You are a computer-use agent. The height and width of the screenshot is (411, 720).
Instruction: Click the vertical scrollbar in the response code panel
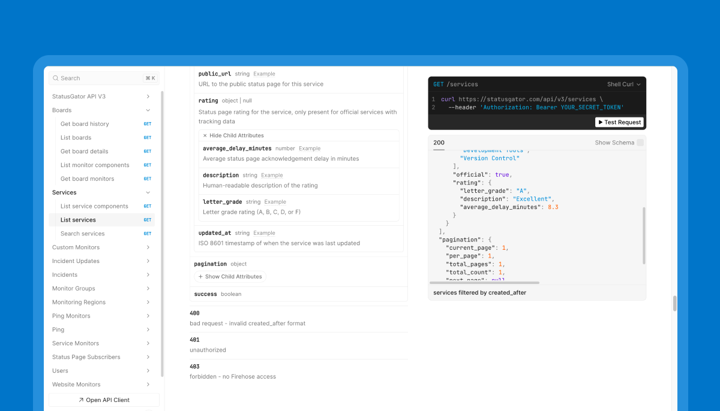[x=644, y=235]
